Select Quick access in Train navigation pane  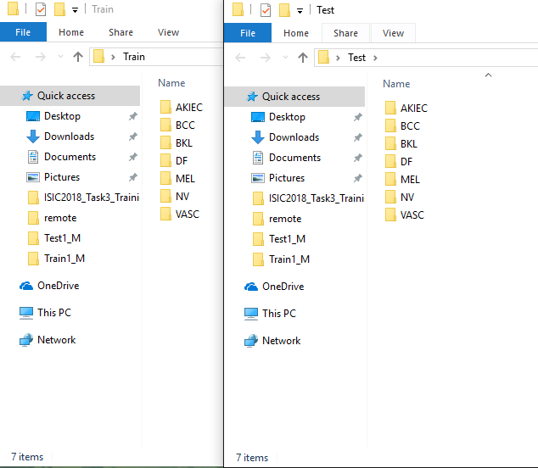click(x=70, y=96)
